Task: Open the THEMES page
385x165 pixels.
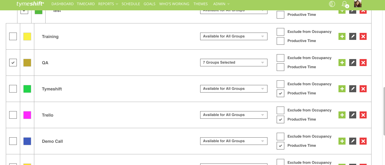Action: 200,4
